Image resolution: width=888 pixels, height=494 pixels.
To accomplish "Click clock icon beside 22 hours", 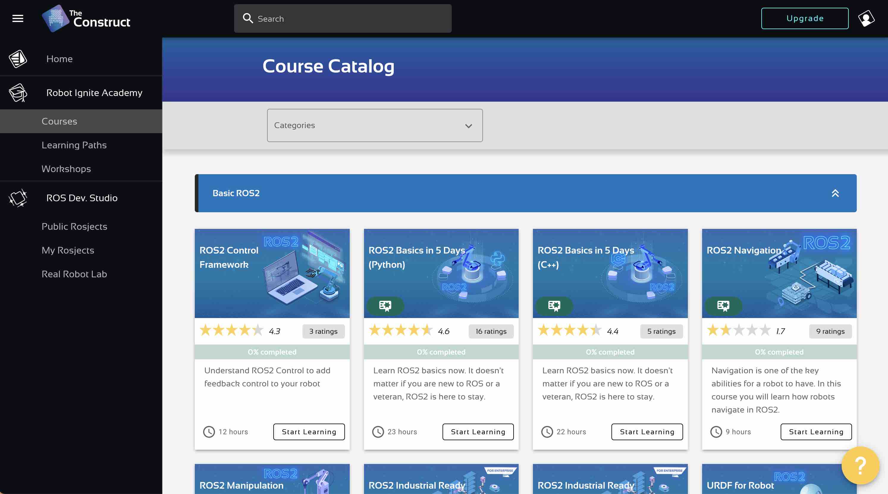I will click(547, 432).
